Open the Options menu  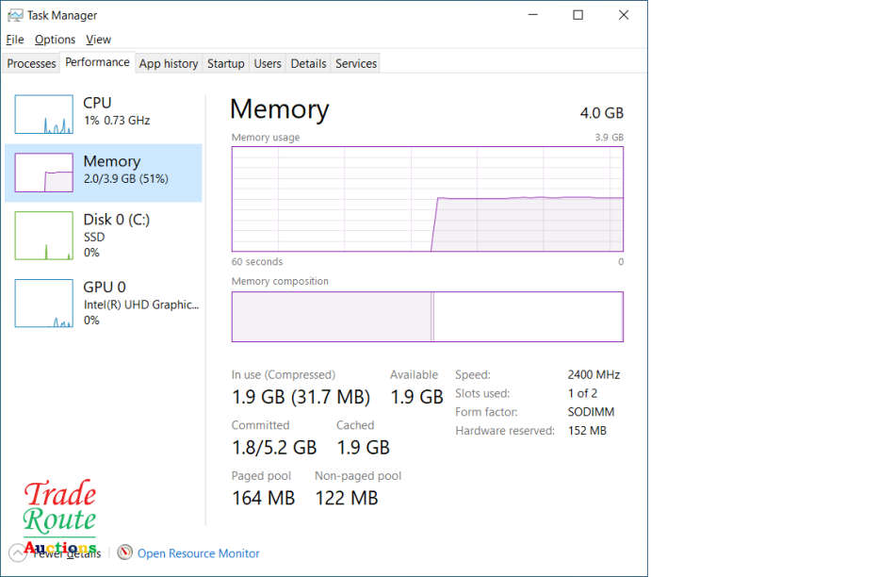click(55, 40)
